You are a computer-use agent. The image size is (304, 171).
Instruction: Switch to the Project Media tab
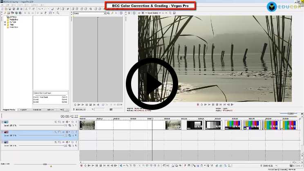pyautogui.click(x=9, y=110)
